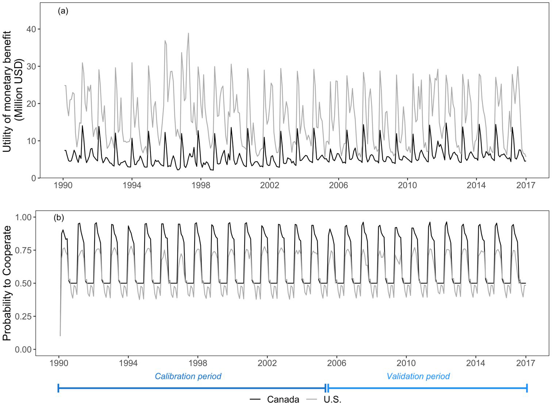This screenshot has height=403, width=552.
Task: Click the Canada black line legend swatch
Action: point(255,399)
